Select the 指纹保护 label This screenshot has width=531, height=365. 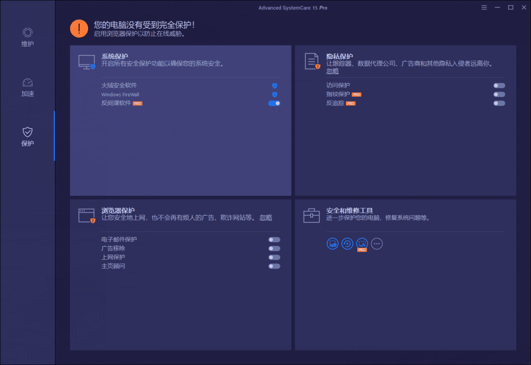pyautogui.click(x=338, y=94)
